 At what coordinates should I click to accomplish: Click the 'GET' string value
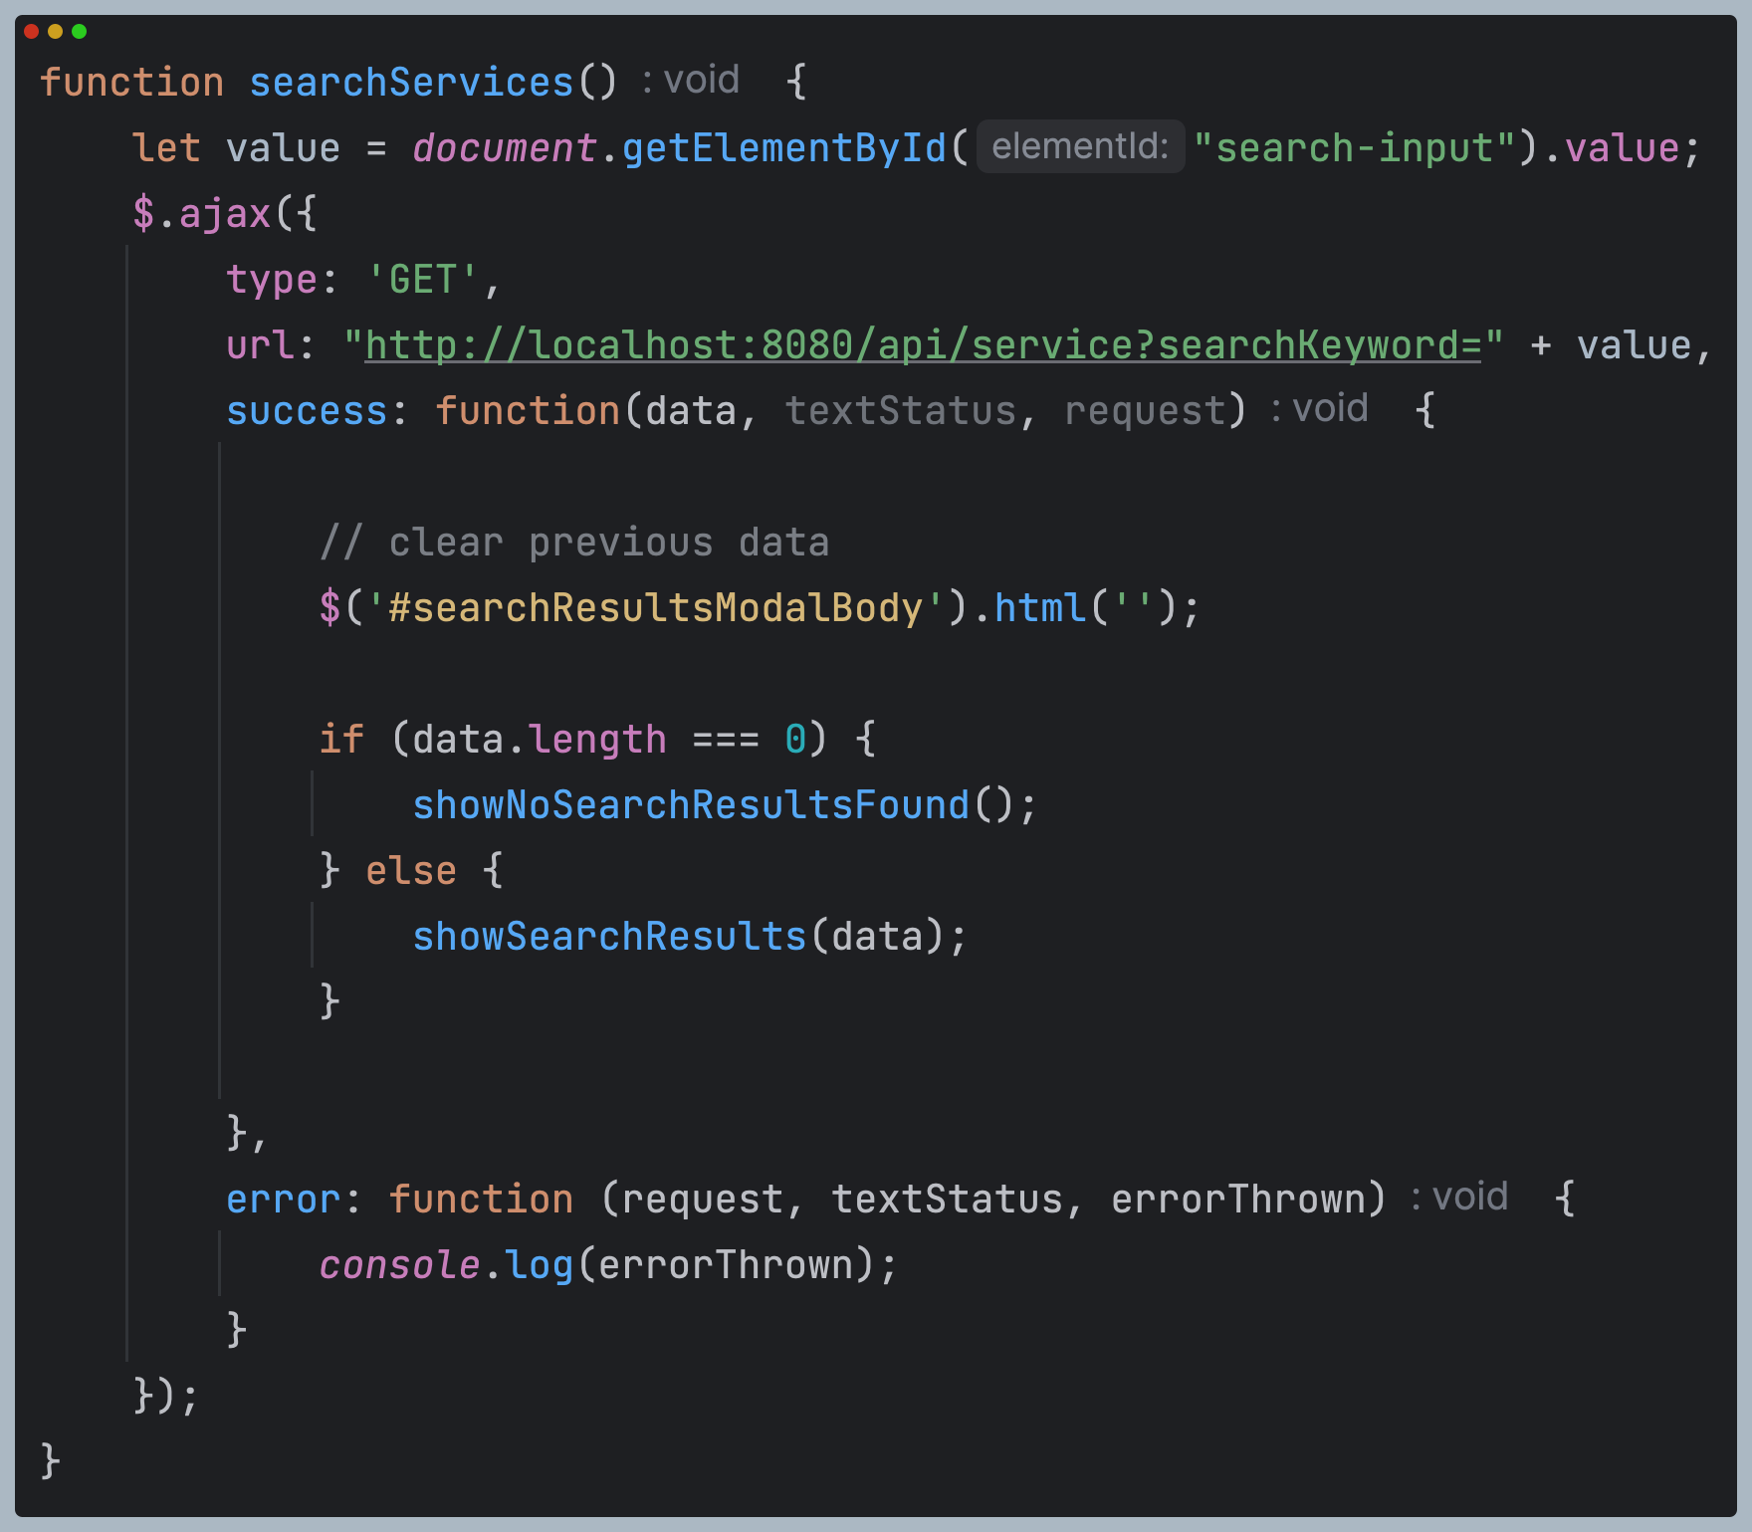tap(423, 280)
